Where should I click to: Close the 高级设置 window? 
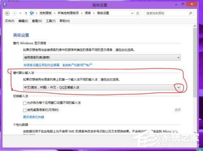click(192, 4)
